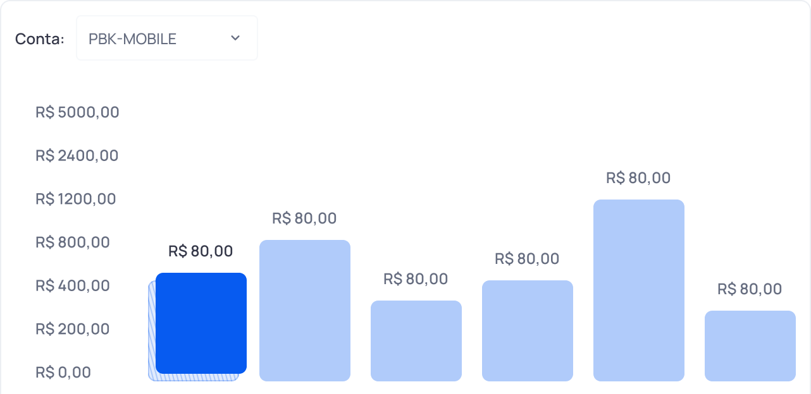
Task: Select the R$ 1200,00 axis label
Action: click(x=75, y=199)
